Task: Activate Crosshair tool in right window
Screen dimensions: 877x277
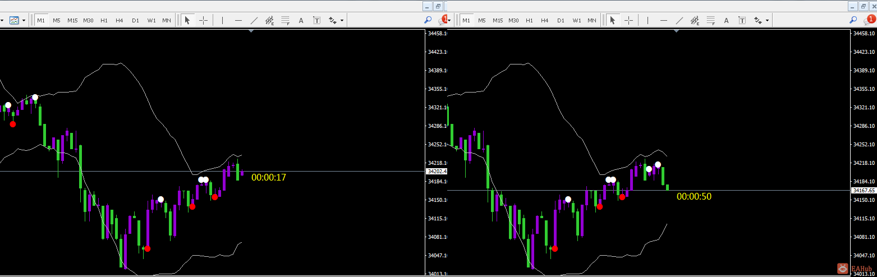Action: (628, 20)
